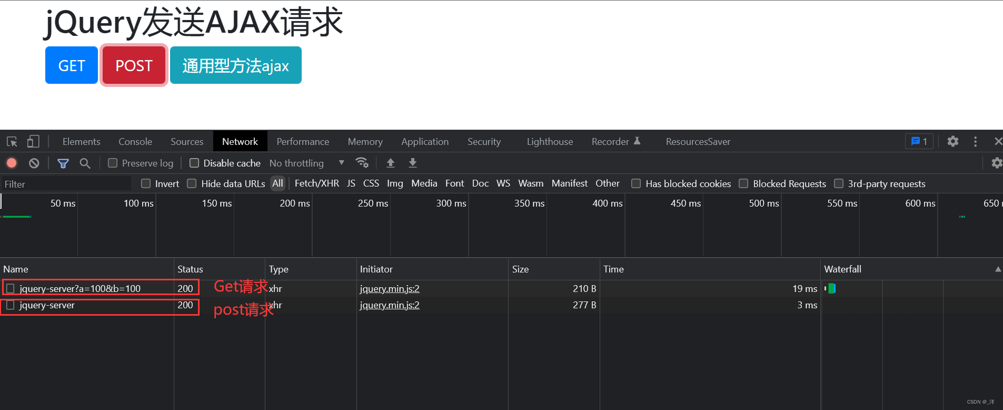Check Has blocked cookies
This screenshot has height=410, width=1003.
click(x=636, y=183)
